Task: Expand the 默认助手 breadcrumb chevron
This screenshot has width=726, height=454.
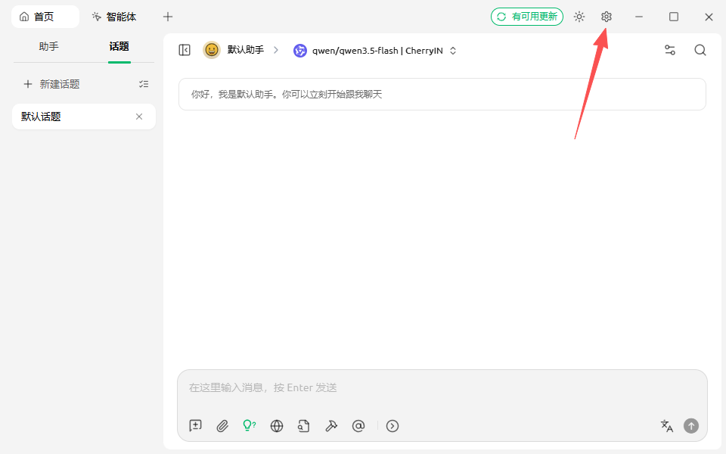Action: click(x=275, y=50)
